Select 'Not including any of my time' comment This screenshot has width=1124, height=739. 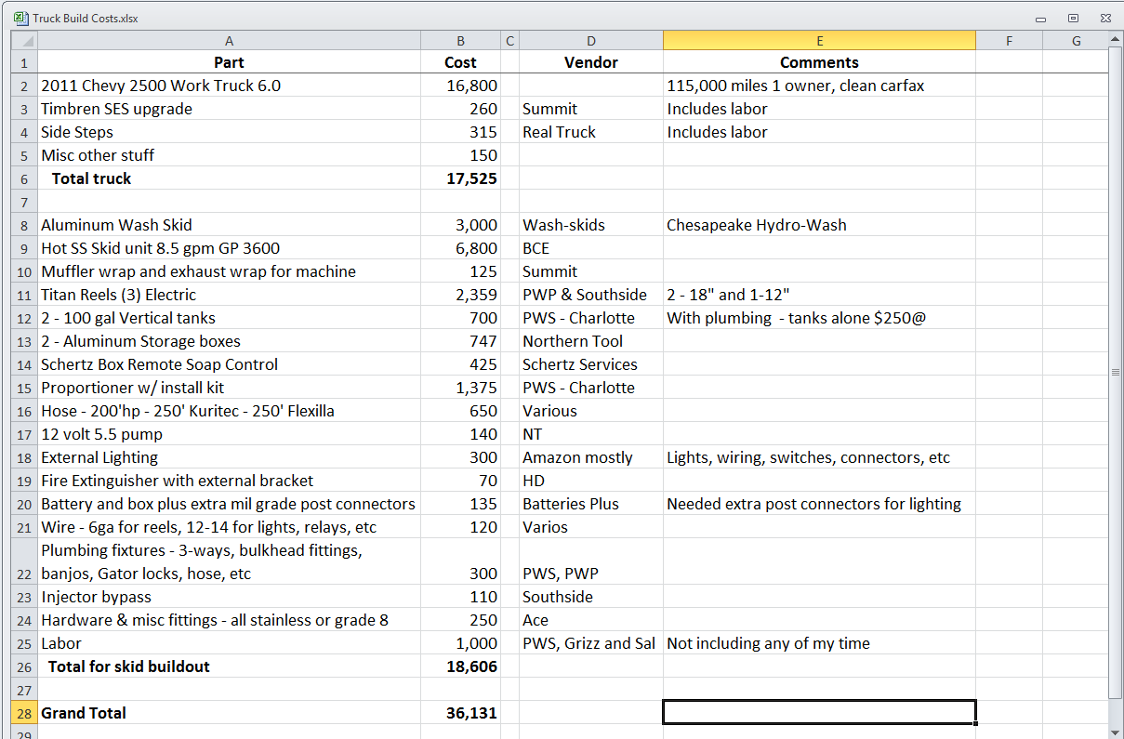819,643
